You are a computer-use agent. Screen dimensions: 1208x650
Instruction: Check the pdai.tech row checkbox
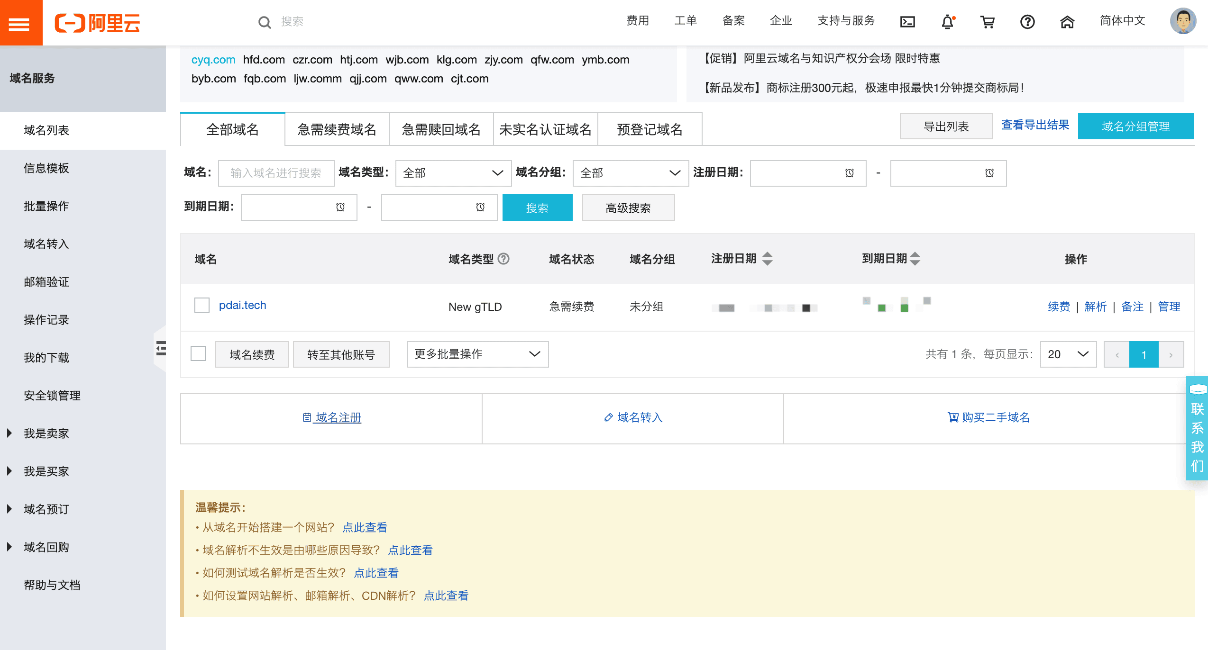[202, 306]
